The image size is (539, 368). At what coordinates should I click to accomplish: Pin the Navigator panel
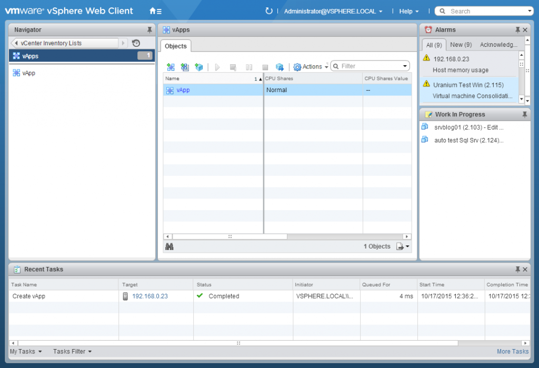[x=149, y=30]
